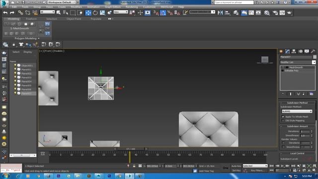Open the selection filter All dropdown
The height and width of the screenshot is (179, 318).
[x=47, y=12]
